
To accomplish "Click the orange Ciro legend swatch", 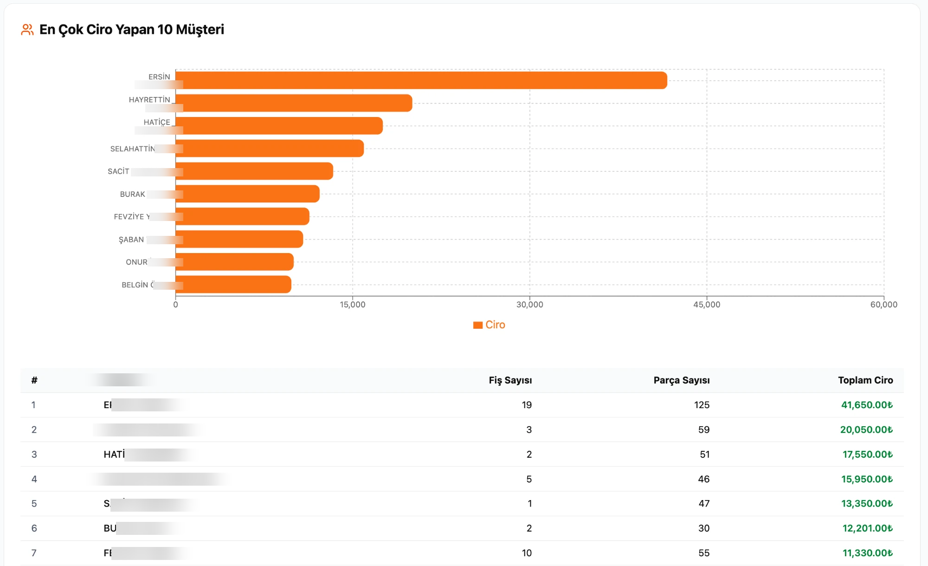I will 477,325.
